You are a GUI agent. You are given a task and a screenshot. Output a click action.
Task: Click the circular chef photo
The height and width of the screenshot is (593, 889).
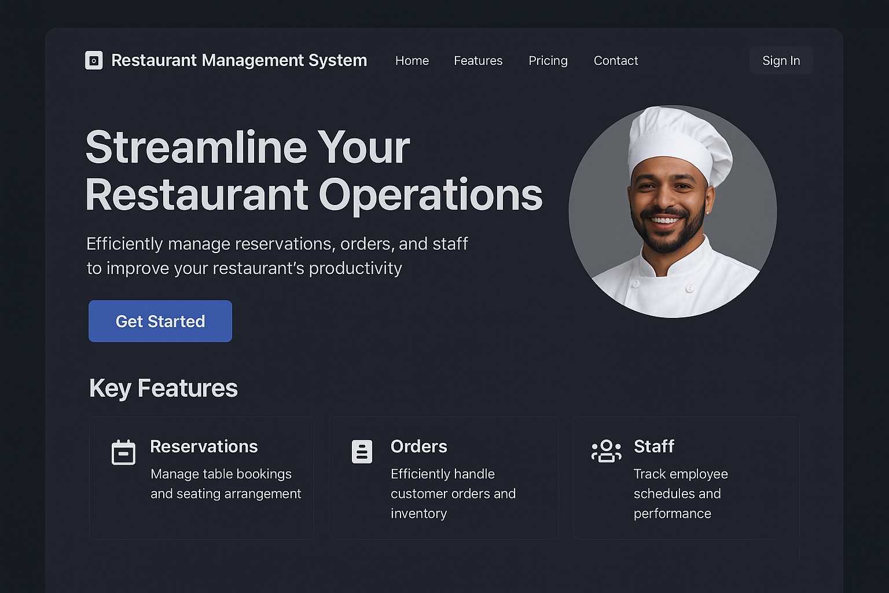[672, 211]
